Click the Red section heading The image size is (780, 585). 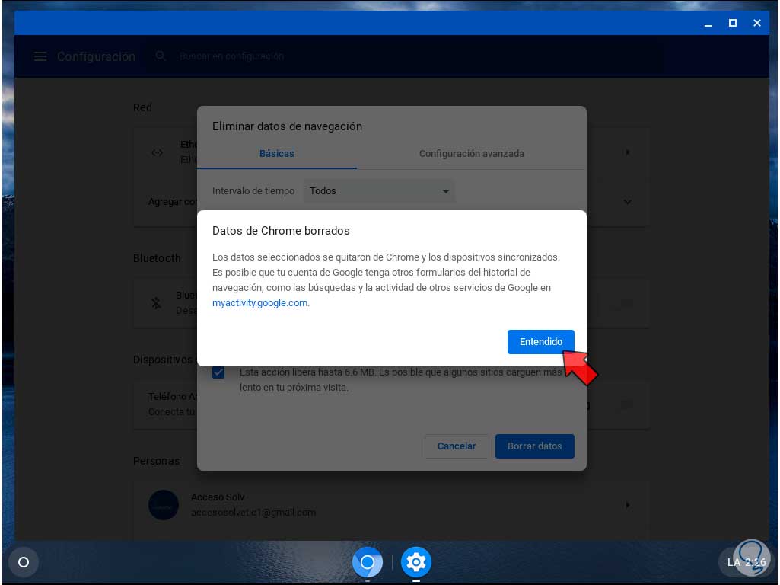coord(142,107)
